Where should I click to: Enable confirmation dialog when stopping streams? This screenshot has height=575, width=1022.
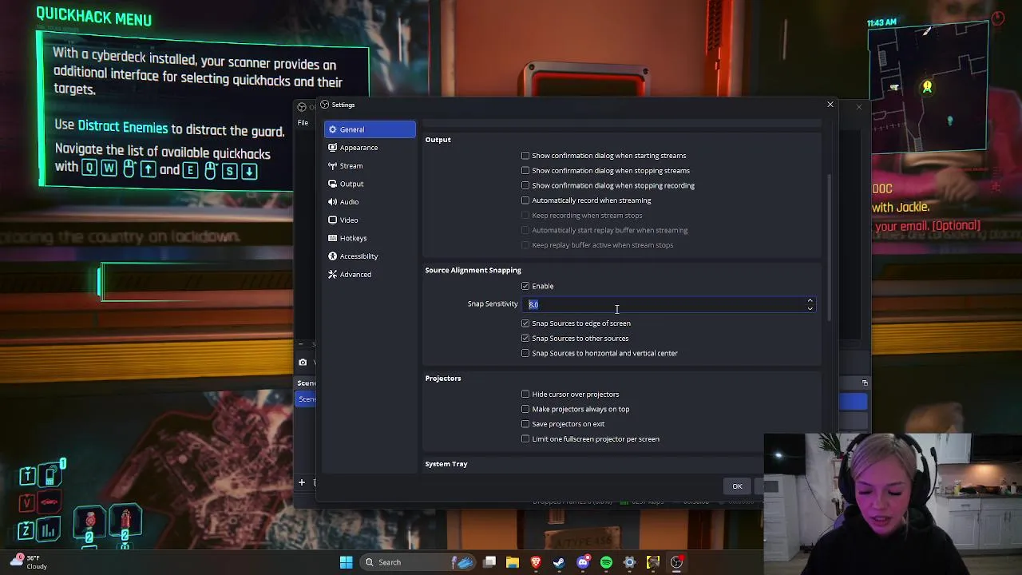click(x=525, y=171)
